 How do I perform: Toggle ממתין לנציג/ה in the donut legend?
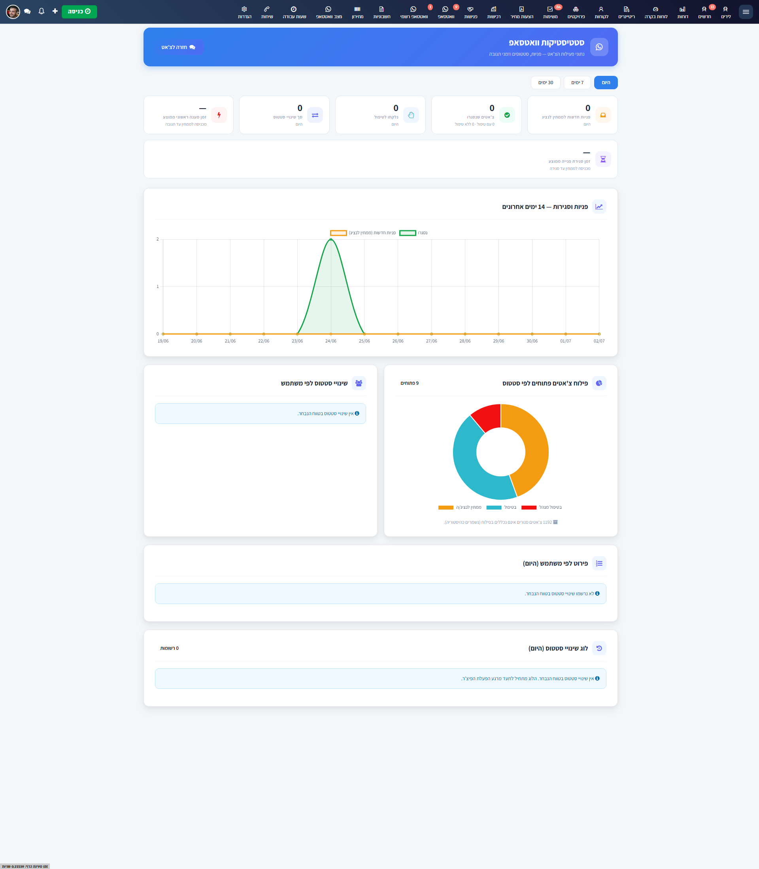[x=459, y=507]
